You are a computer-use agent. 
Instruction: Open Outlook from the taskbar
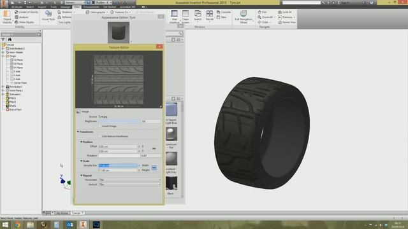coord(69,225)
